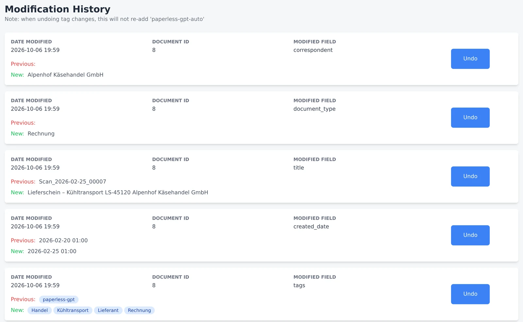The height and width of the screenshot is (322, 523).
Task: Select the 'document_type' modified field value
Action: click(314, 109)
